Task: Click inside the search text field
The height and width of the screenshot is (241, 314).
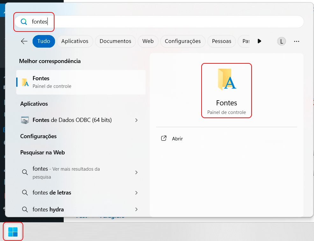Action: coord(159,22)
